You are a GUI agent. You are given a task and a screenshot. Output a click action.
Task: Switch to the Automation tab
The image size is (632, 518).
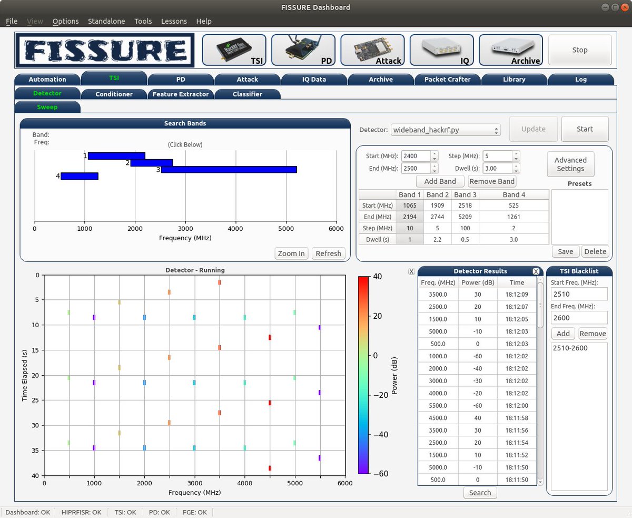click(x=47, y=80)
